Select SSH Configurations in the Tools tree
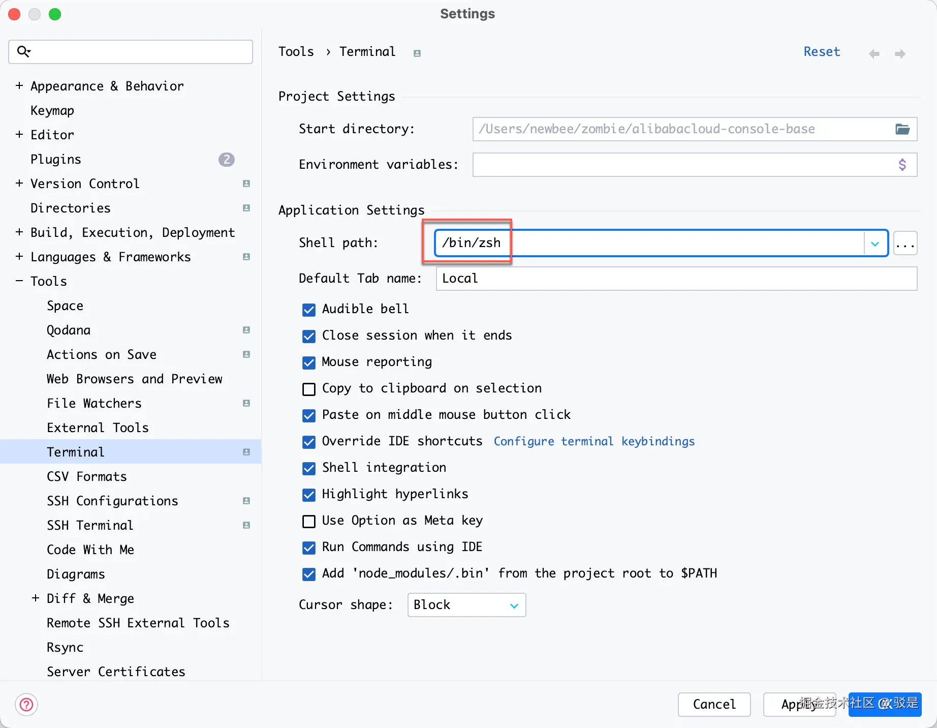Image resolution: width=937 pixels, height=728 pixels. click(112, 501)
